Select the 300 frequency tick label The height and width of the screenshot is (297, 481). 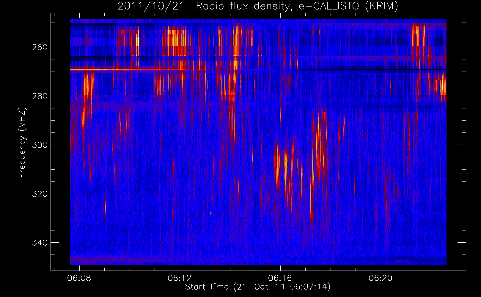coord(40,145)
